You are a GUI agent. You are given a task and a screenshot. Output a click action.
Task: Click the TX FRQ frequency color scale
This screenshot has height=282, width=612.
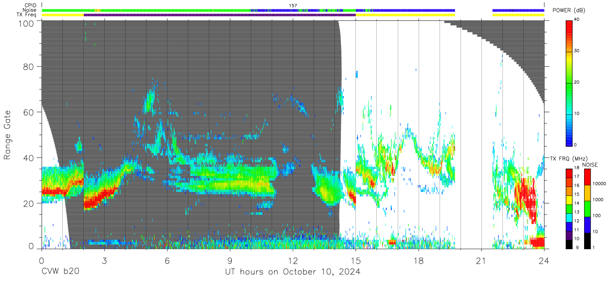click(569, 208)
